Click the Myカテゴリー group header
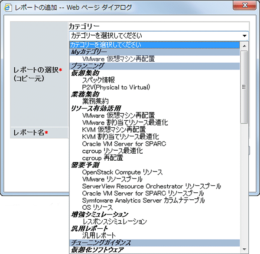 [x=155, y=52]
